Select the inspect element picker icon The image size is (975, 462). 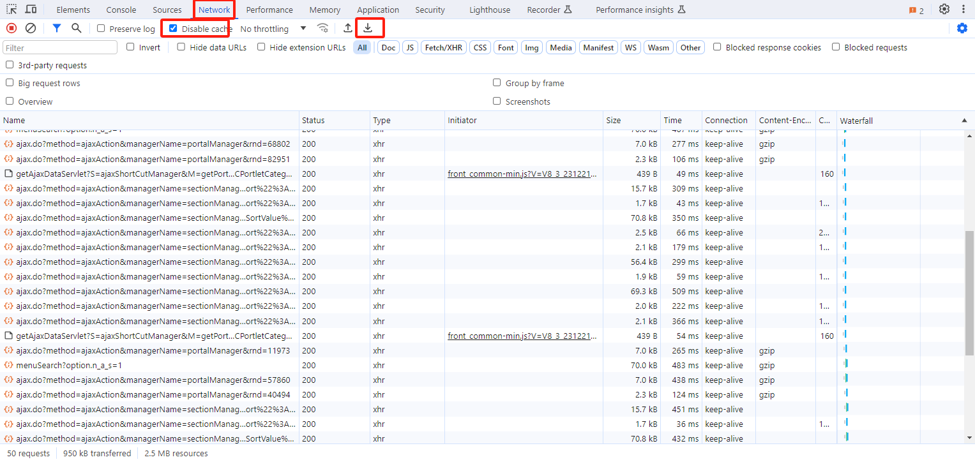click(x=11, y=10)
